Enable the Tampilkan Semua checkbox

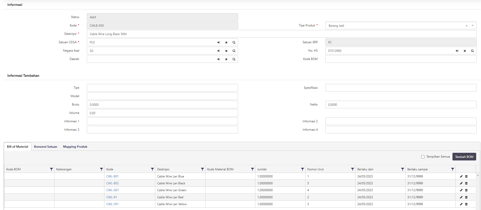pos(423,157)
